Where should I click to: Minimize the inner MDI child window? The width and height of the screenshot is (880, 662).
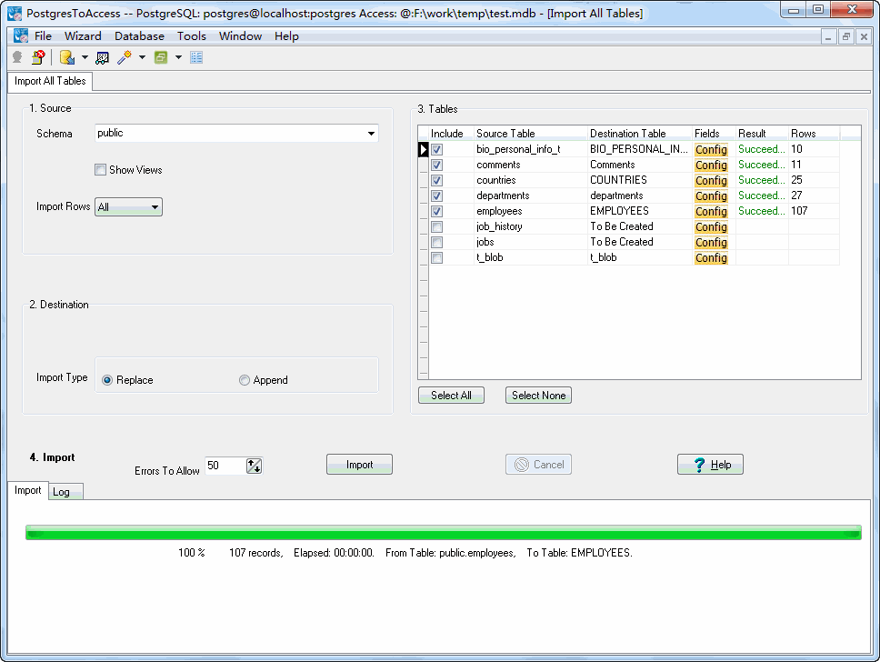click(828, 37)
